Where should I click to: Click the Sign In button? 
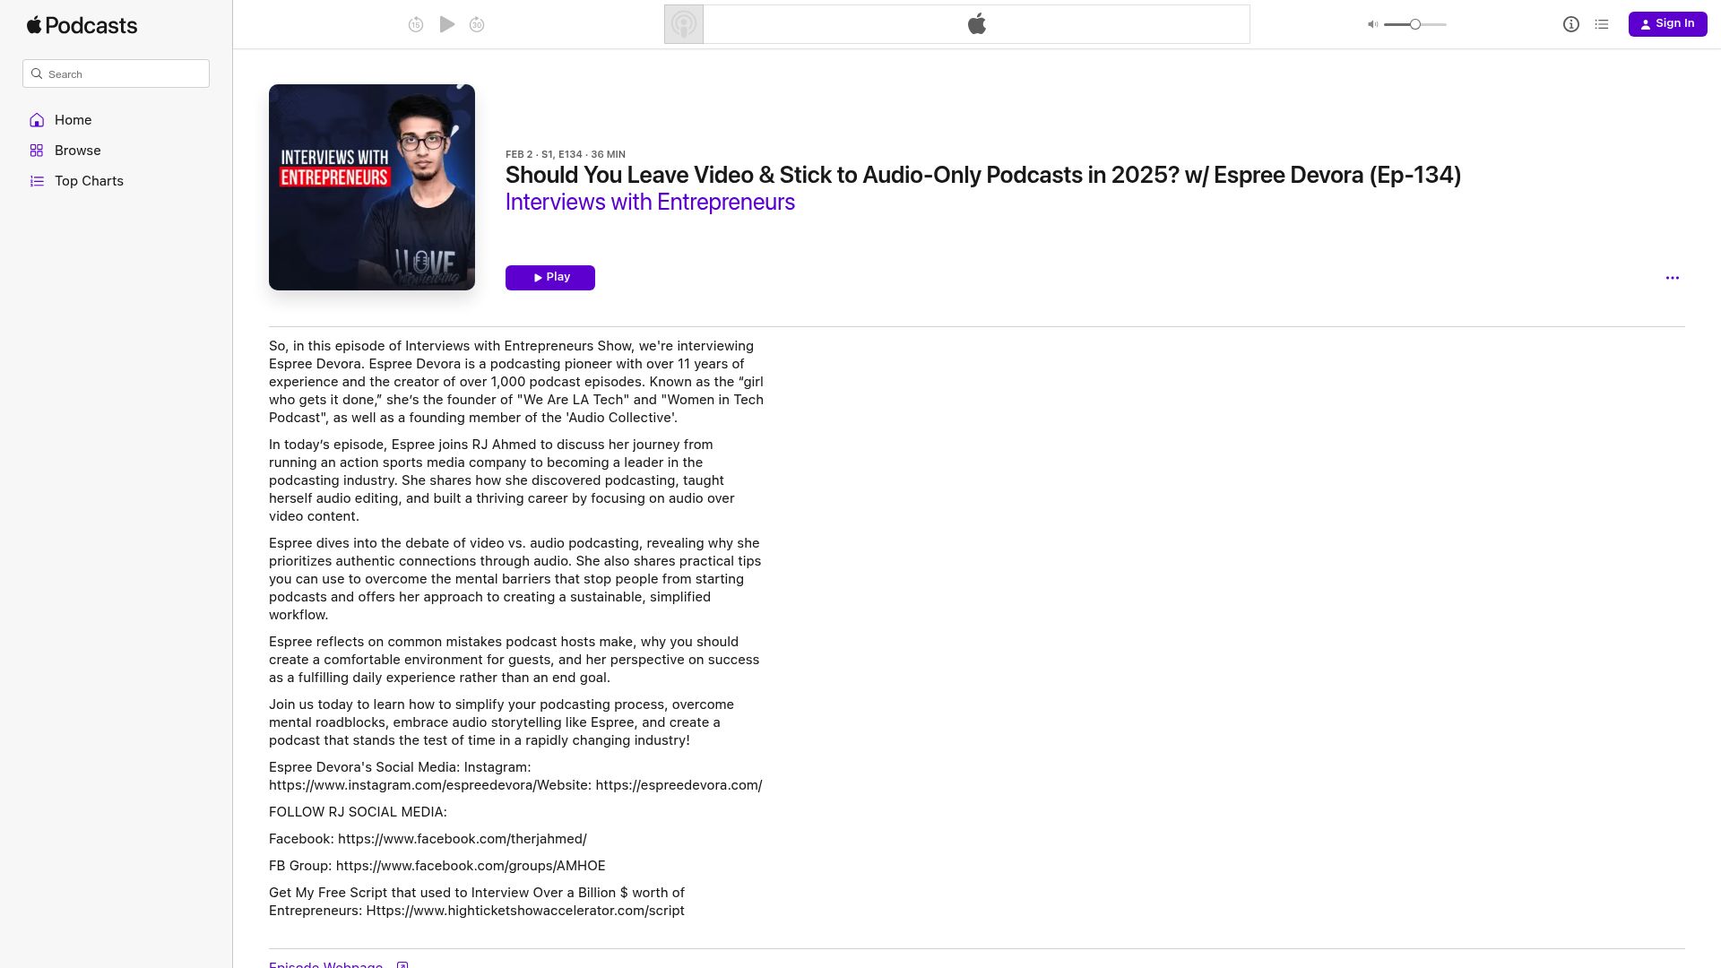[x=1667, y=24]
